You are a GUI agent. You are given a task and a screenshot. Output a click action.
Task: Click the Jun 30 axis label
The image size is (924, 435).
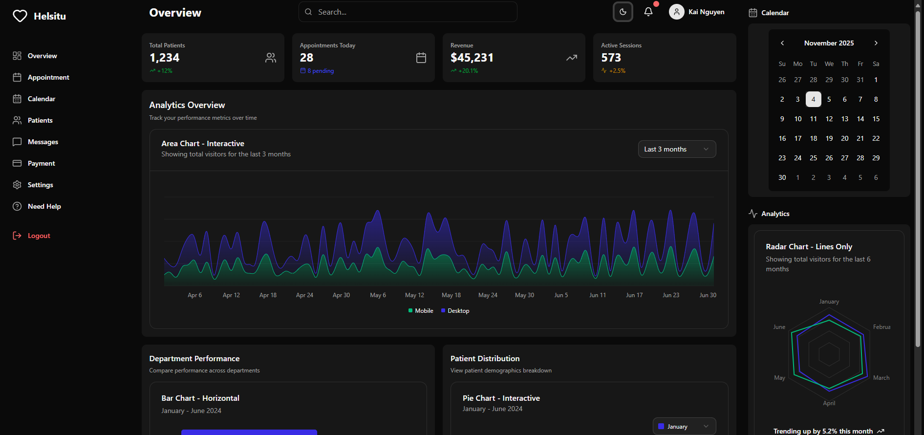[708, 295]
